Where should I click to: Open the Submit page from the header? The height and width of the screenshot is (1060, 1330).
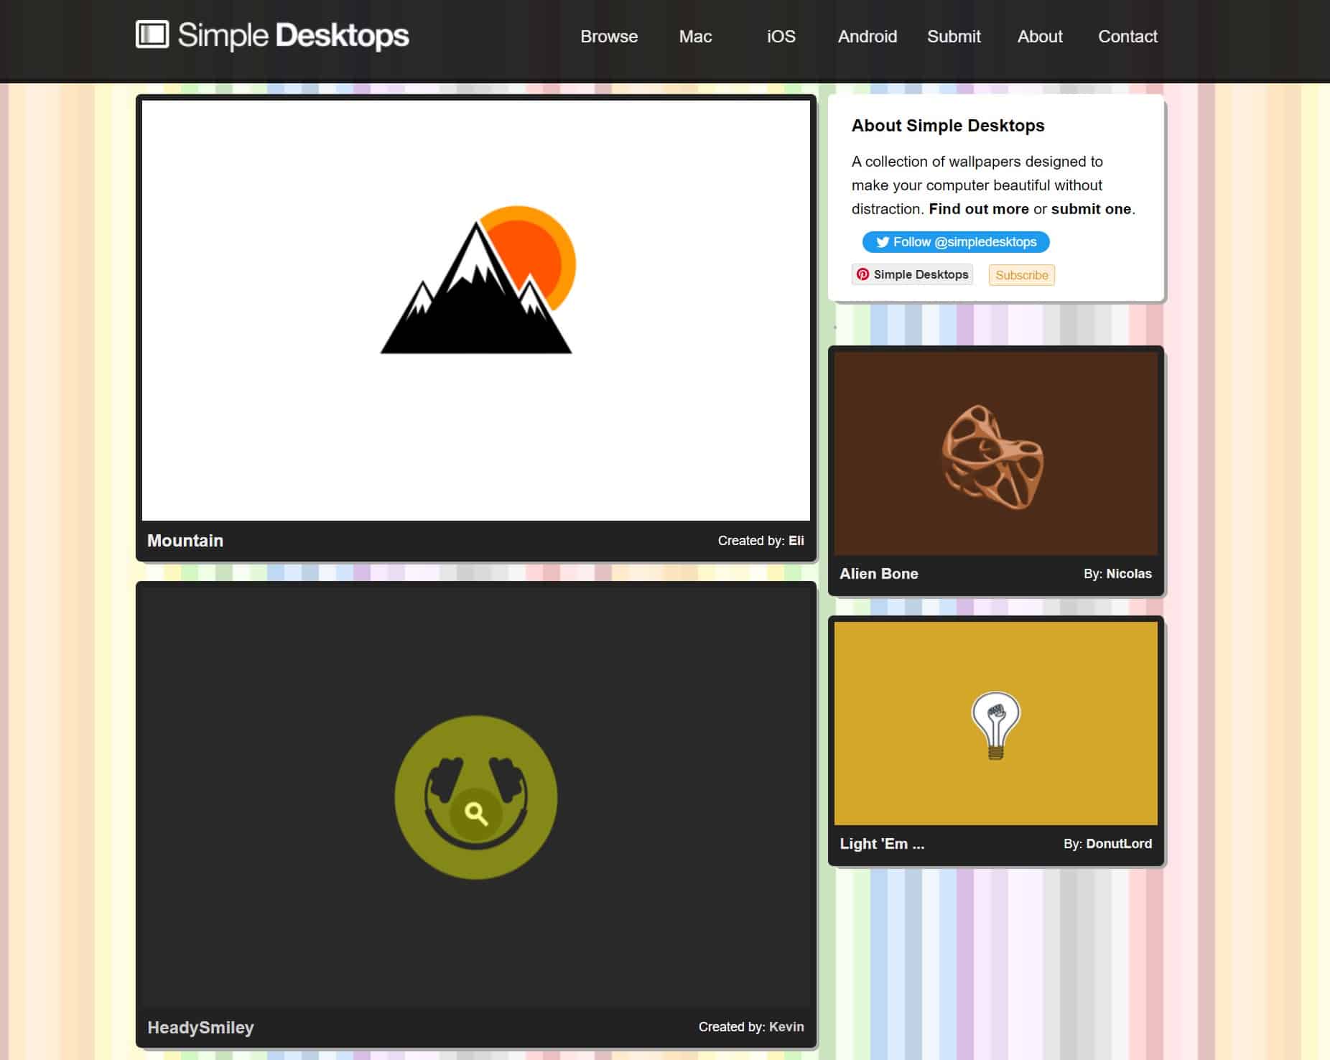953,37
